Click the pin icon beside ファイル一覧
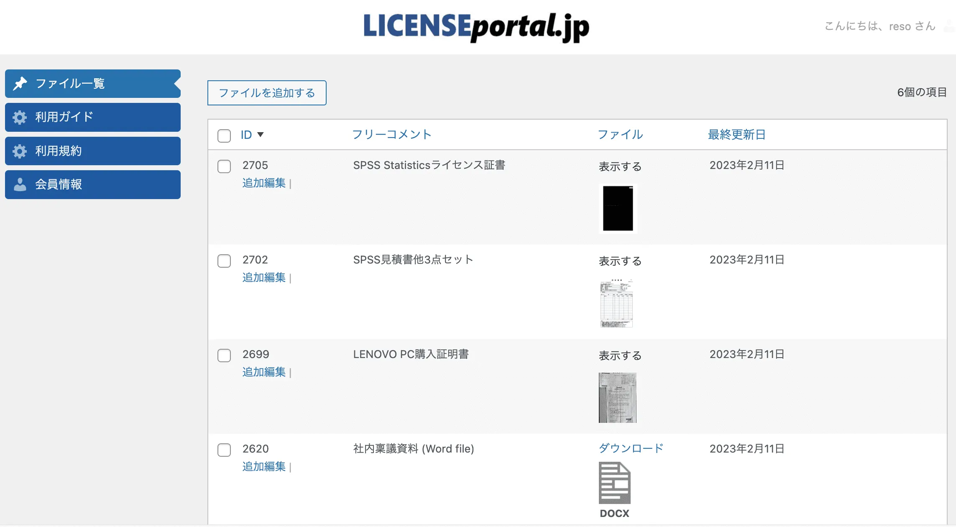Image resolution: width=956 pixels, height=527 pixels. (x=20, y=84)
